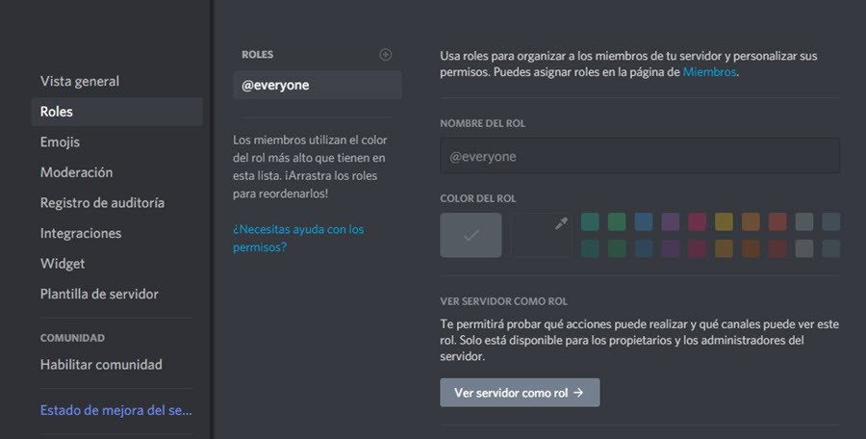Viewport: 866px width, 439px height.
Task: Click the Miembros link
Action: 710,71
